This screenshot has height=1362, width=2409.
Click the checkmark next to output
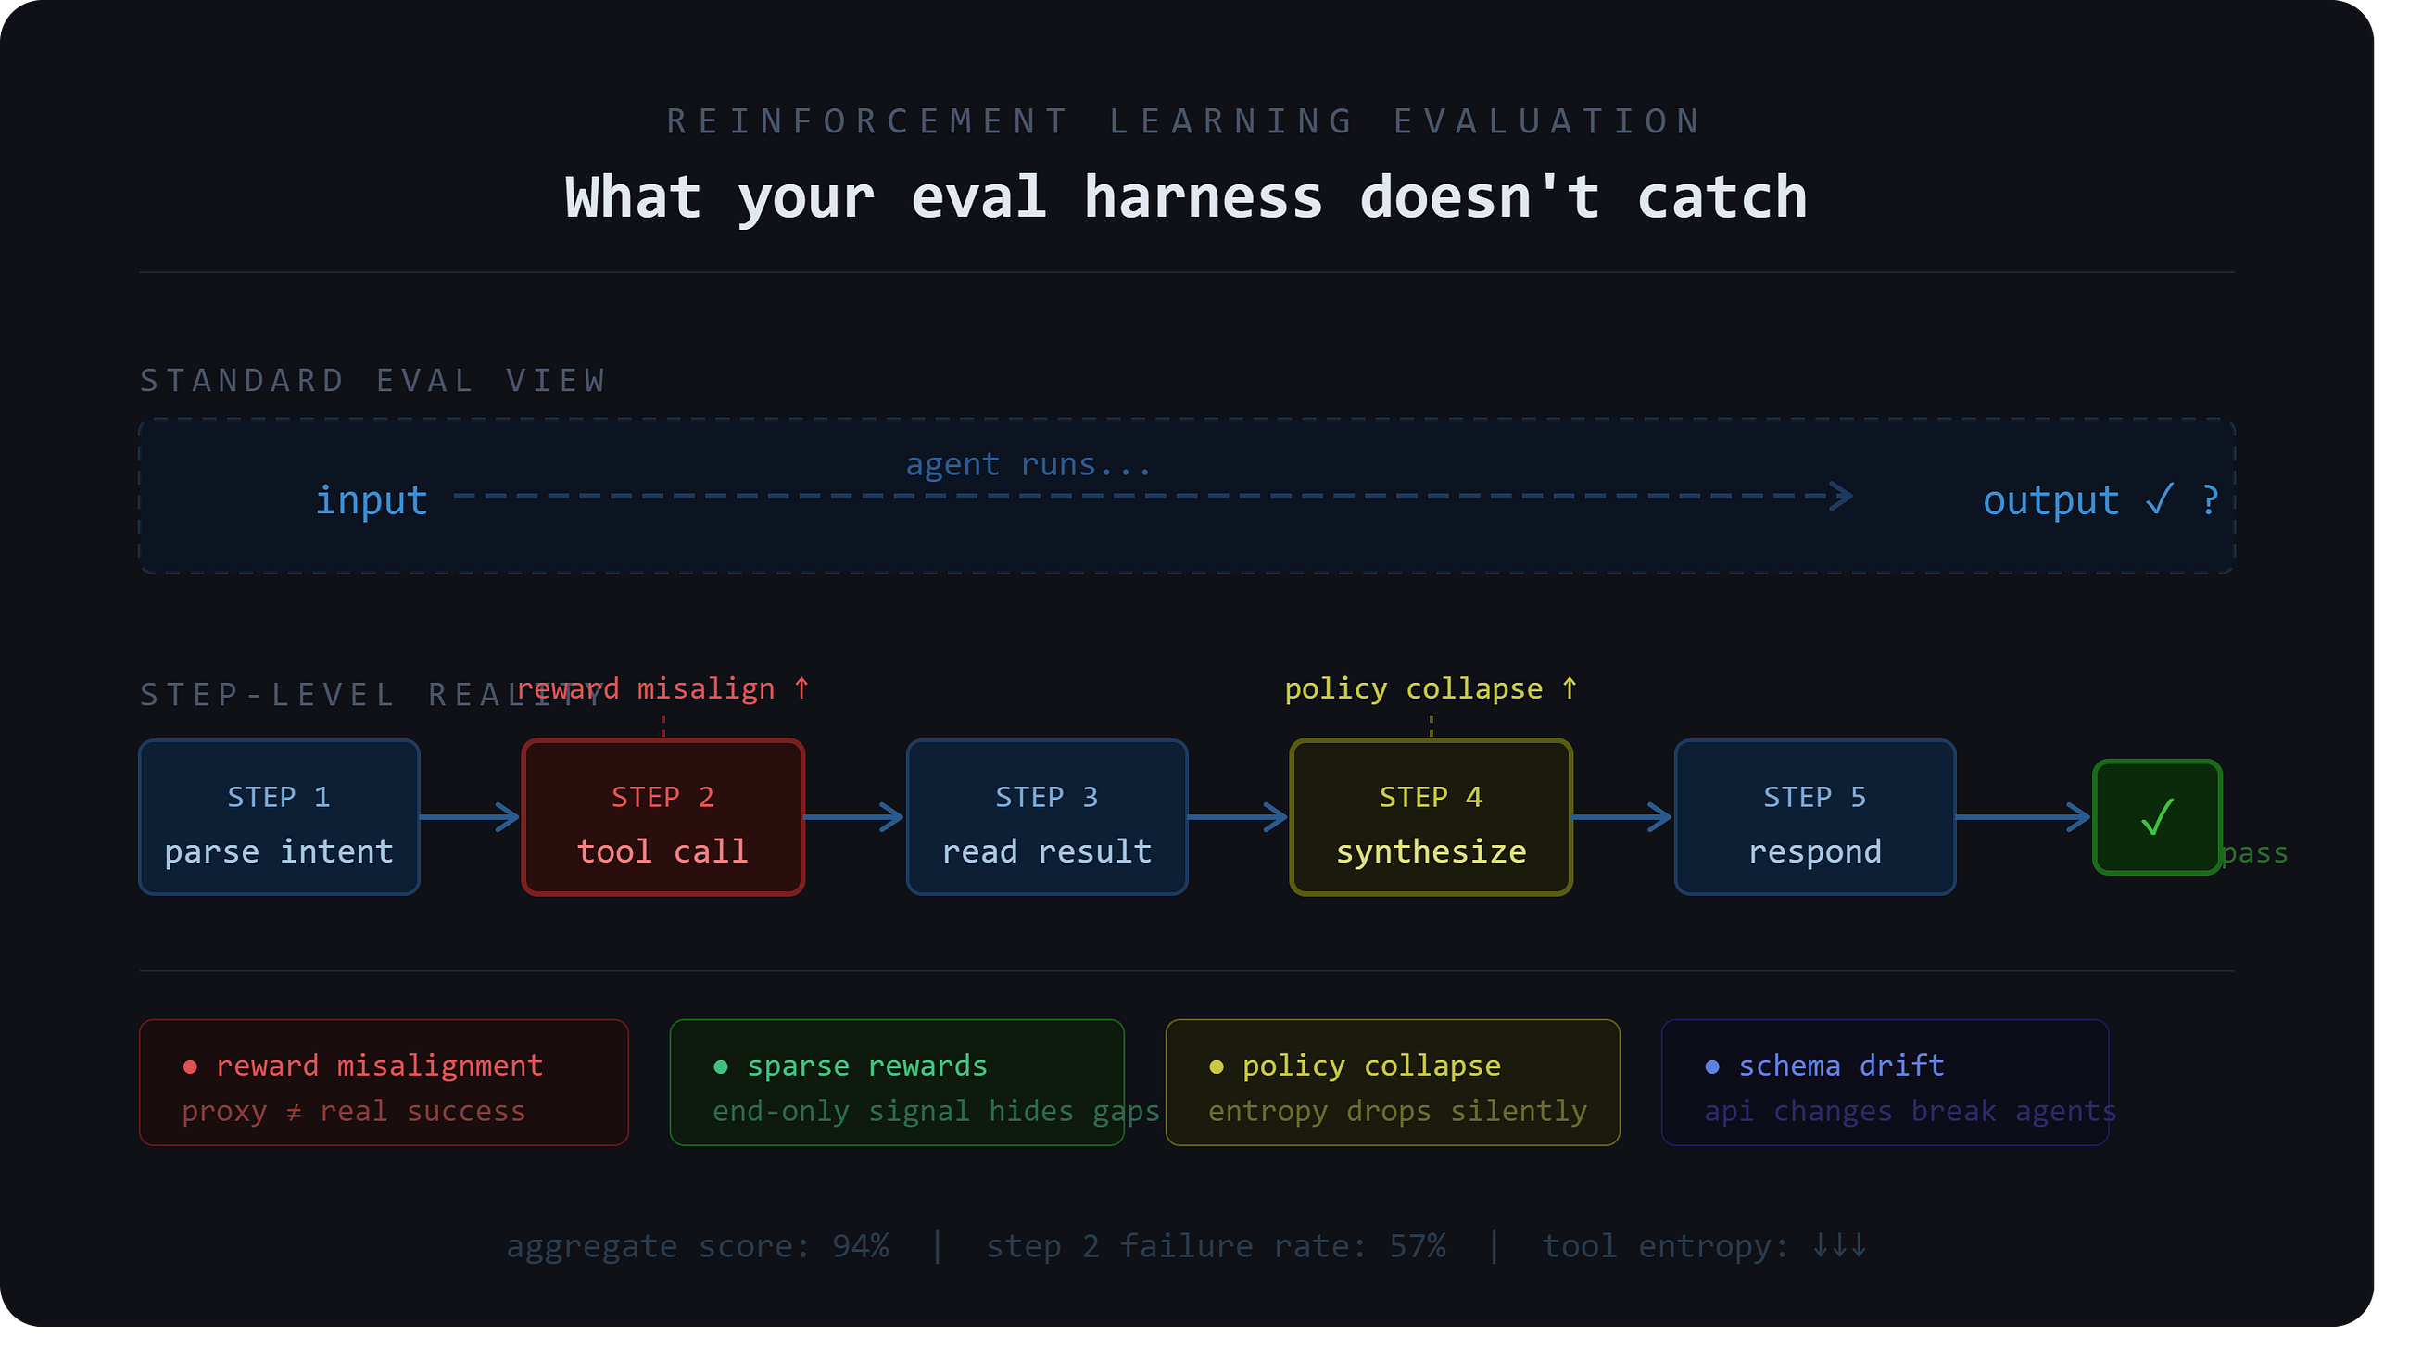pyautogui.click(x=2160, y=499)
